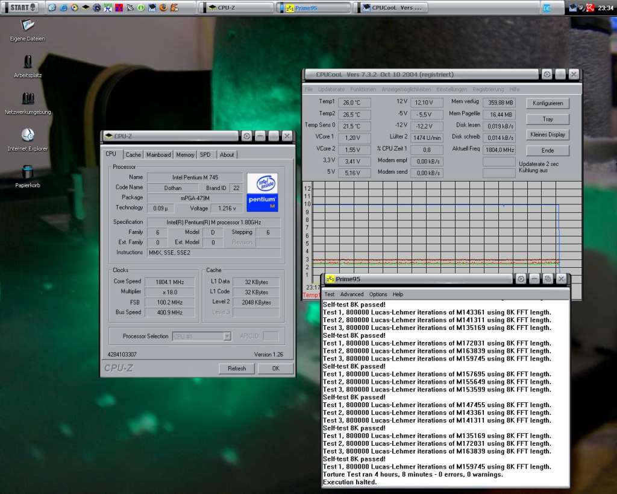This screenshot has width=617, height=494.
Task: Open the Processor Selection dropdown in CPU-Z
Action: (227, 336)
